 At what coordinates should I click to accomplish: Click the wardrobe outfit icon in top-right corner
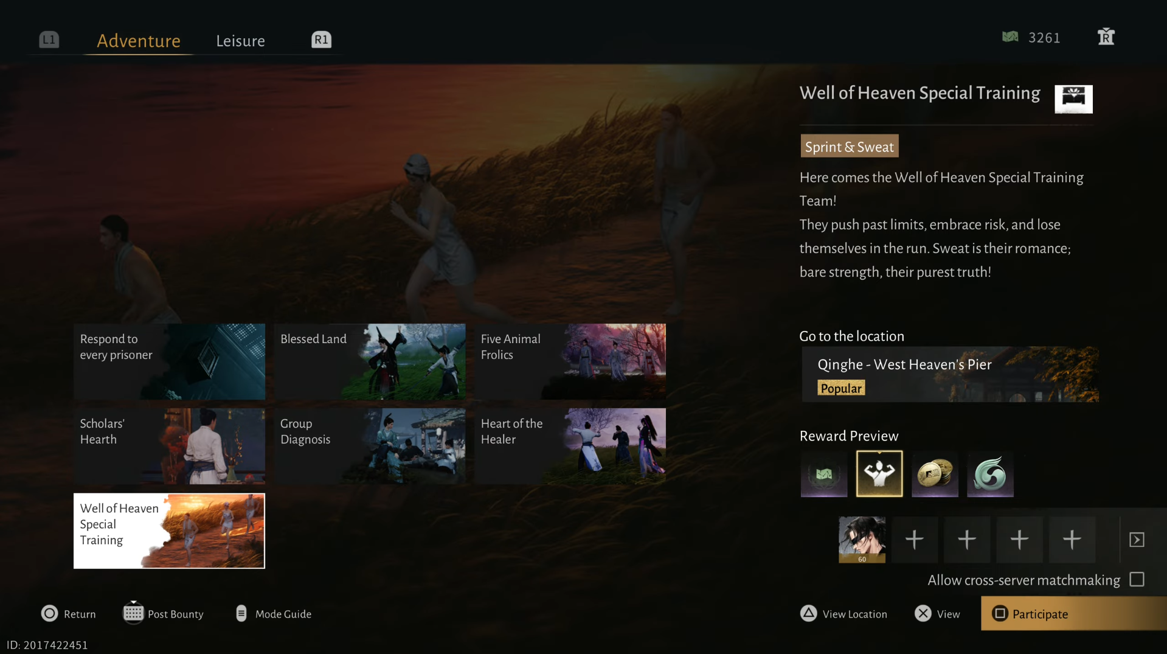(1106, 37)
